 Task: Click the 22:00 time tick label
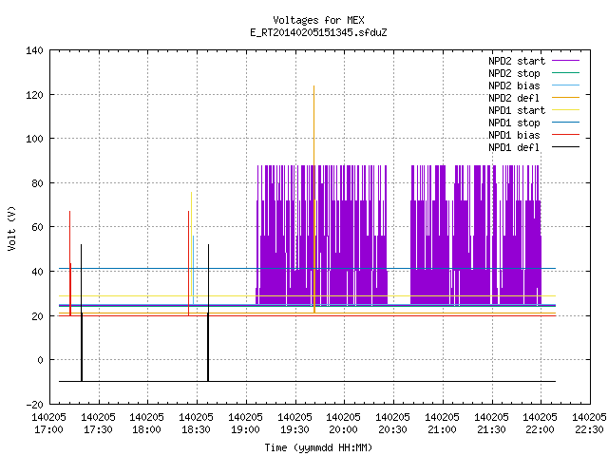coord(540,429)
